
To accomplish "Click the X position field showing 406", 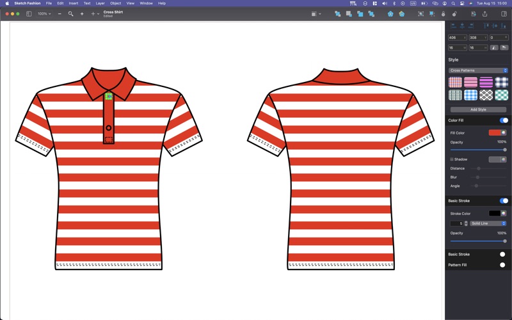I will (x=456, y=38).
